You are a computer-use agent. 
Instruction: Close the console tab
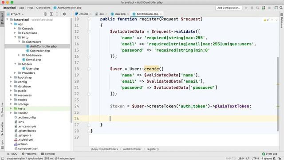pyautogui.click(x=91, y=14)
